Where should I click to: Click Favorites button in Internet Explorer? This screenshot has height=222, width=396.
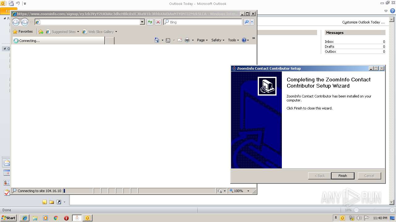click(23, 31)
